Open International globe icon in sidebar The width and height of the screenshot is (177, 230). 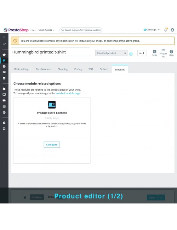coord(4,113)
